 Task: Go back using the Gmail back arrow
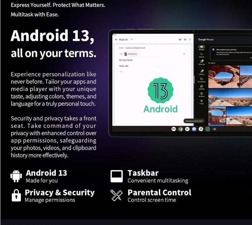click(116, 39)
